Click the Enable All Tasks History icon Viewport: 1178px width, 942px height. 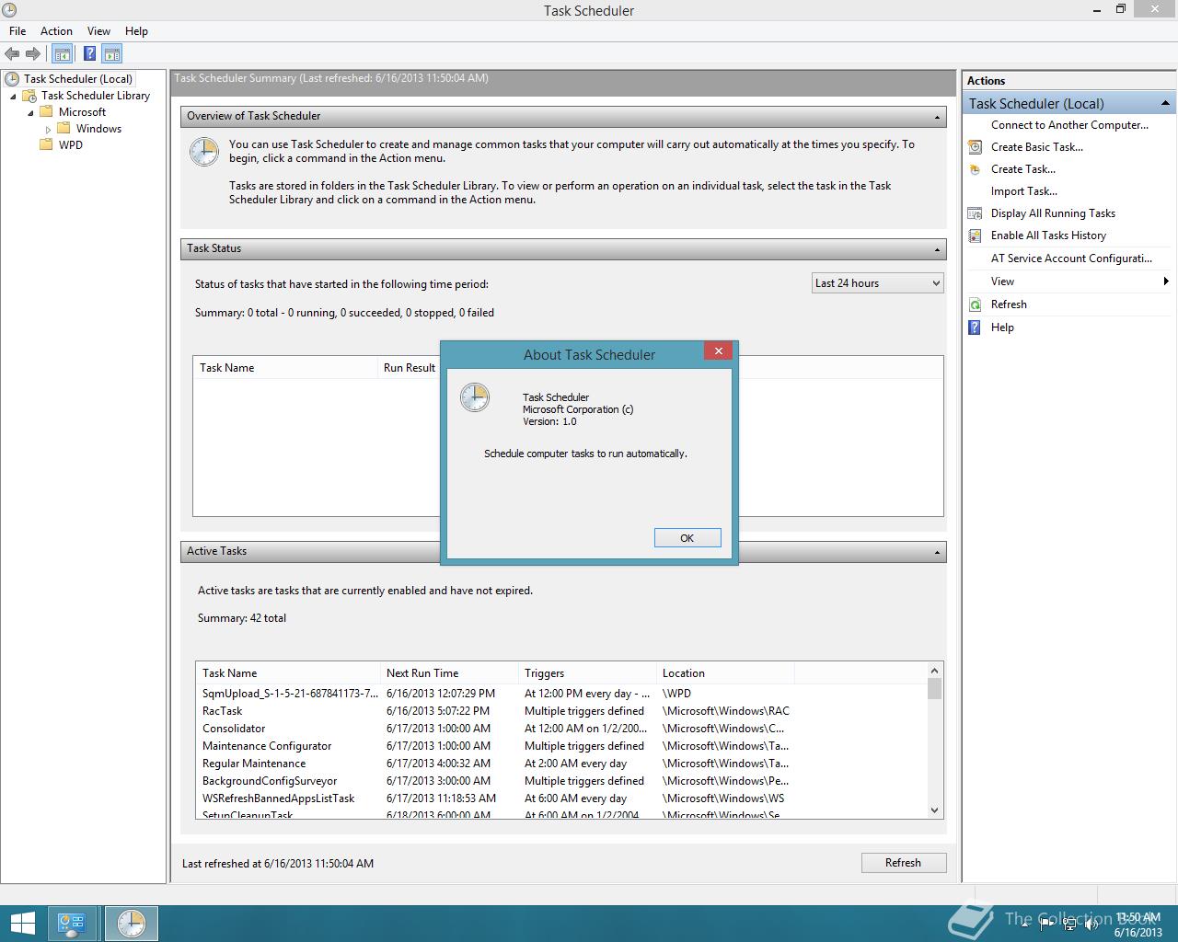[975, 235]
